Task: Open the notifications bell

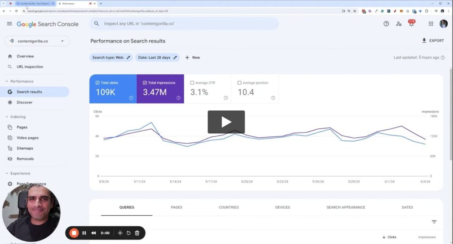Action: click(411, 24)
